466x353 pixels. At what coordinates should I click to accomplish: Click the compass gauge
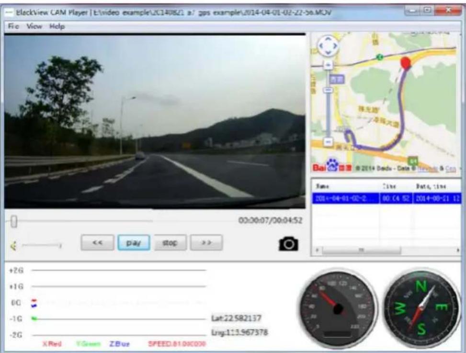pos(421,308)
